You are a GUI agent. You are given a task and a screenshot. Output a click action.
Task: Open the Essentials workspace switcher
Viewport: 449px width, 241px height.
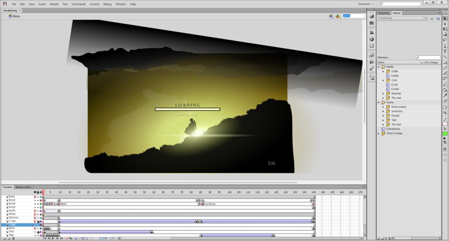pos(366,4)
